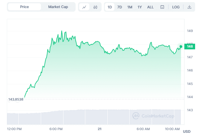The width and height of the screenshot is (199, 137).
Task: Click the 146 price axis label
Action: click(190, 70)
